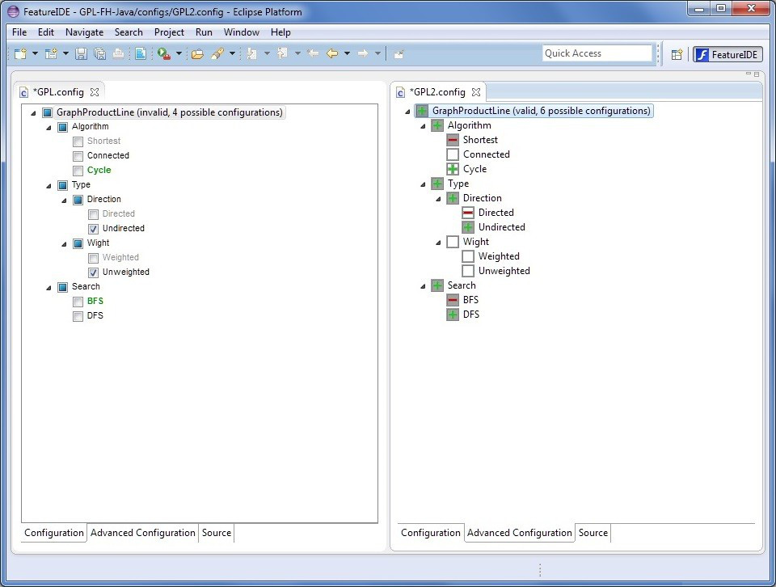This screenshot has width=776, height=587.
Task: Open the Configuration tab of GPL2.config
Action: coord(431,533)
